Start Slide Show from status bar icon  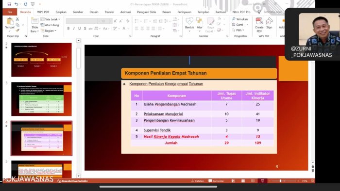tap(262, 181)
